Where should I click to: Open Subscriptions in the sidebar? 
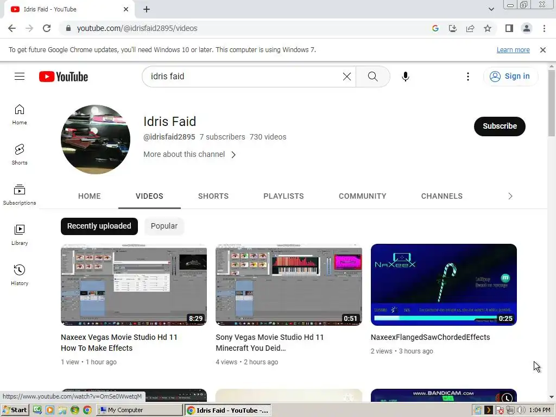point(20,195)
